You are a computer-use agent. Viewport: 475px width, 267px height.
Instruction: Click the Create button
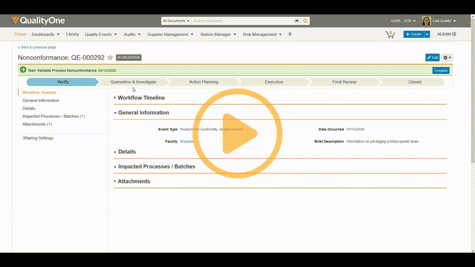tap(414, 34)
